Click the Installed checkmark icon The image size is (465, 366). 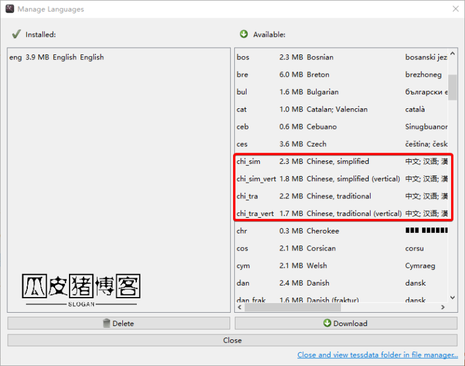pos(16,34)
